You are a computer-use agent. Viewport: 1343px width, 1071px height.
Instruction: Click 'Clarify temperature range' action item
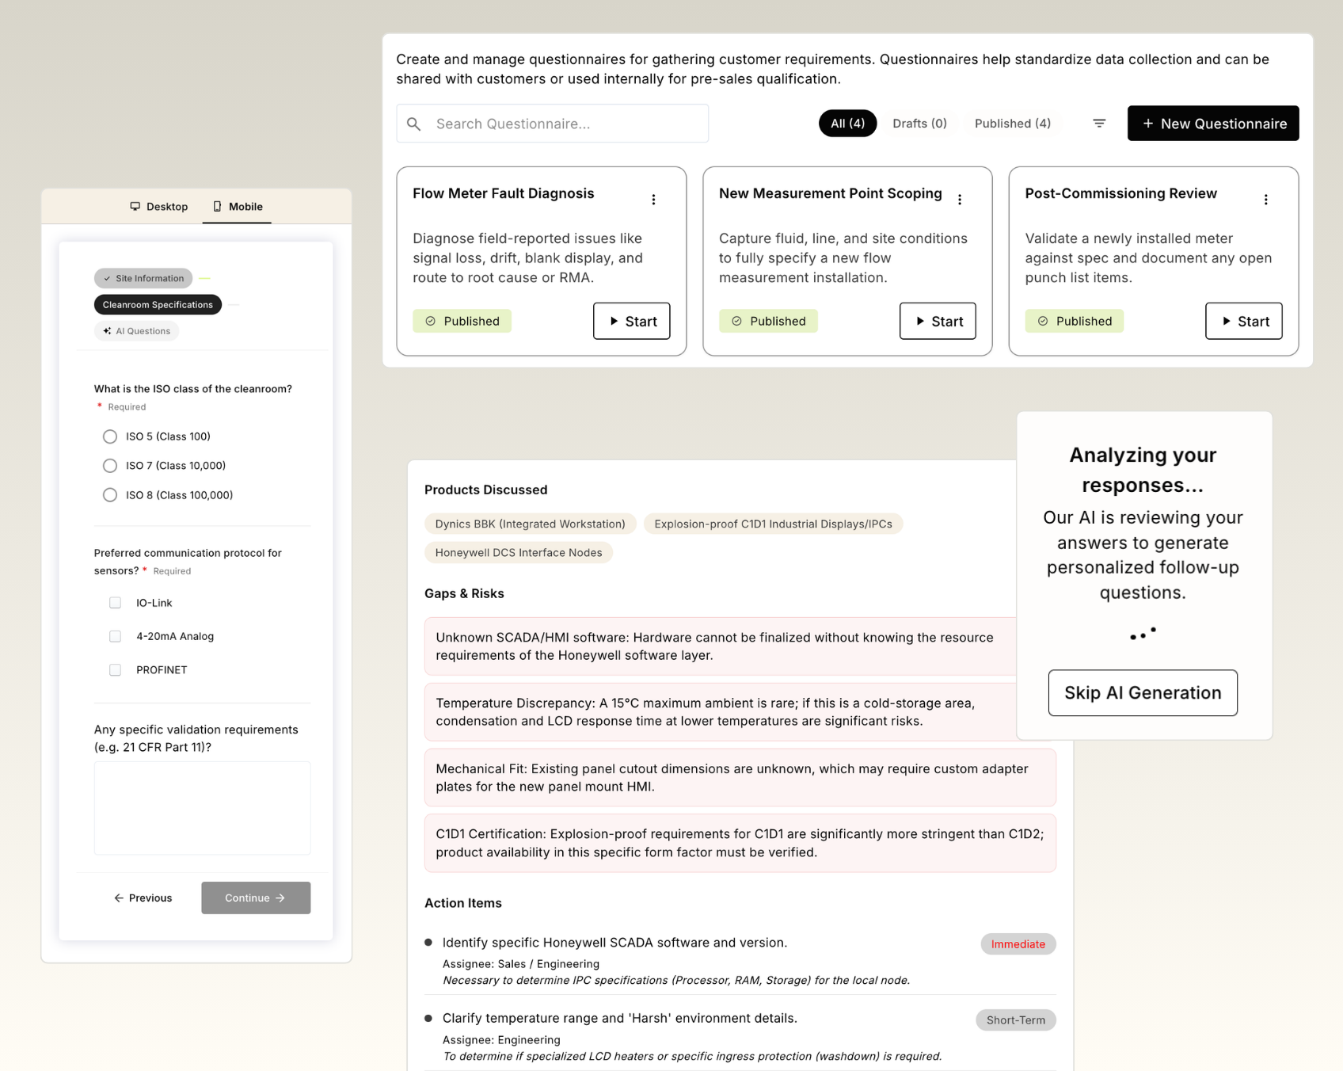pos(619,1019)
